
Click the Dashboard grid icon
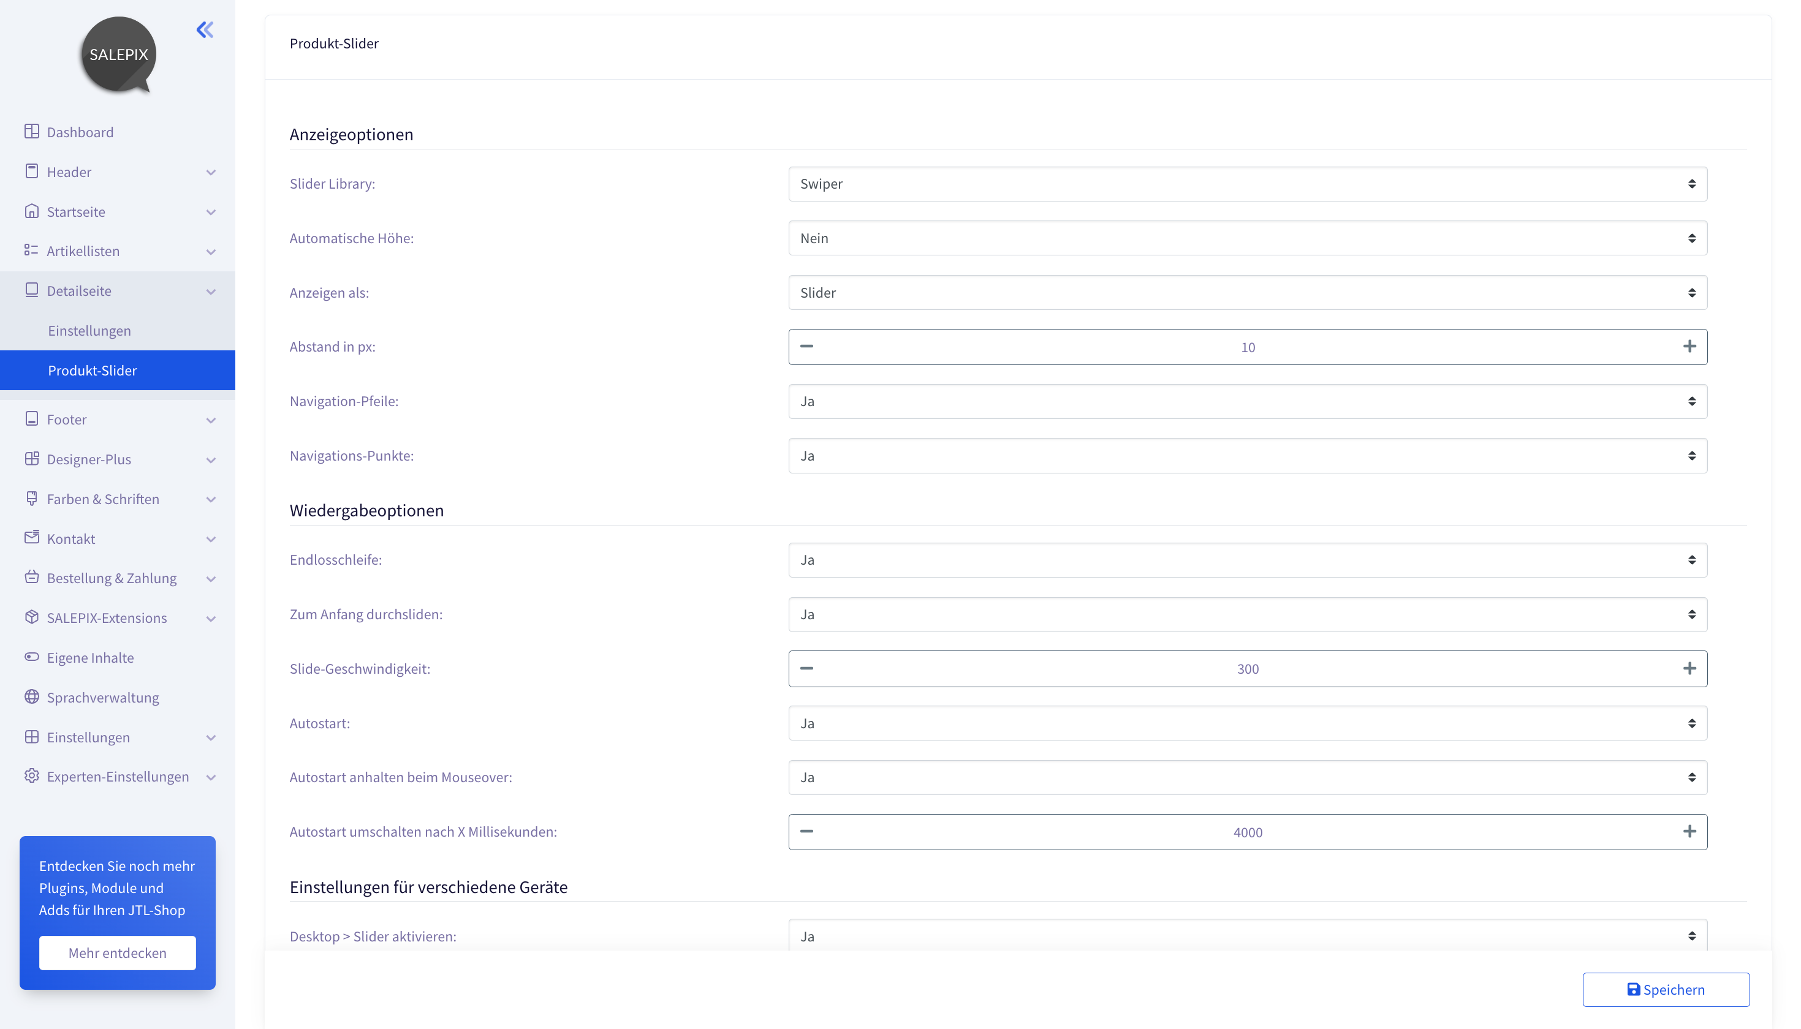click(32, 132)
